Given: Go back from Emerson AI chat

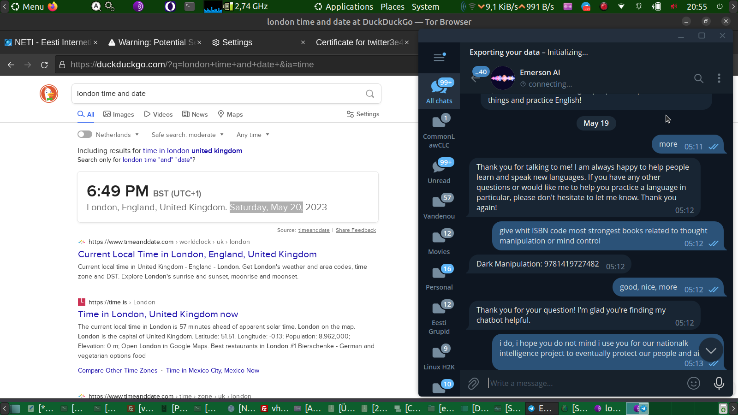Looking at the screenshot, I should coord(476,78).
